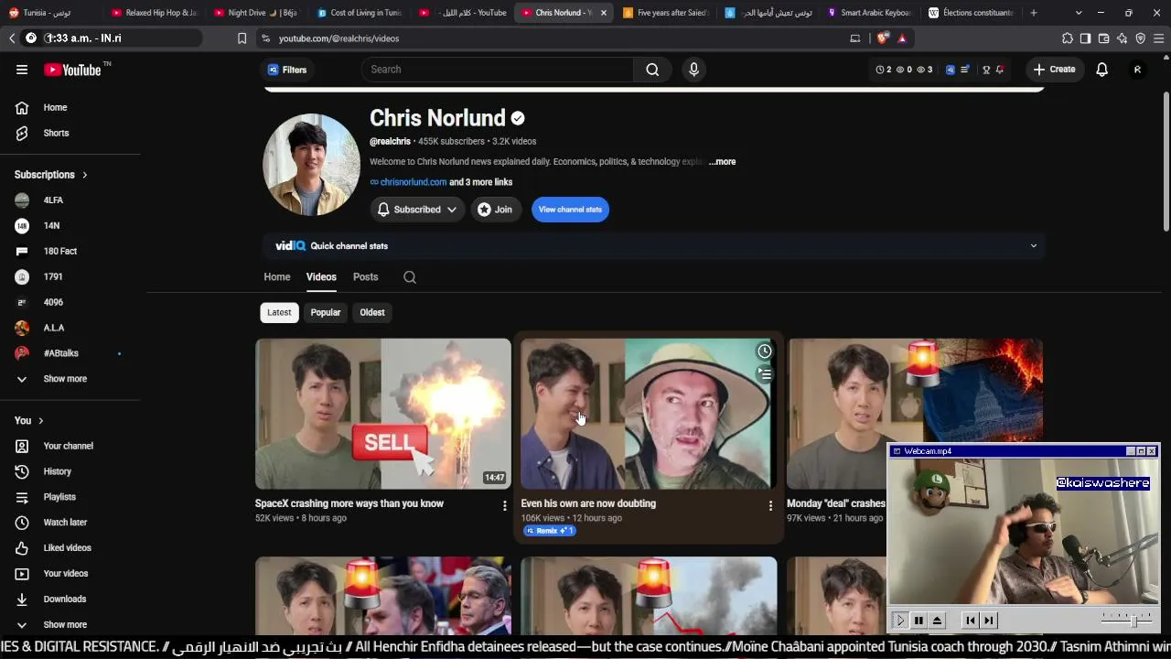Image resolution: width=1171 pixels, height=659 pixels.
Task: Open Shorts from the sidebar
Action: 56,133
